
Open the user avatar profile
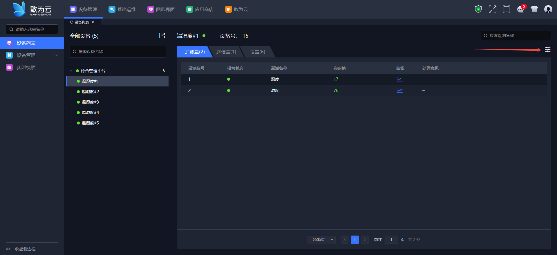[x=548, y=9]
